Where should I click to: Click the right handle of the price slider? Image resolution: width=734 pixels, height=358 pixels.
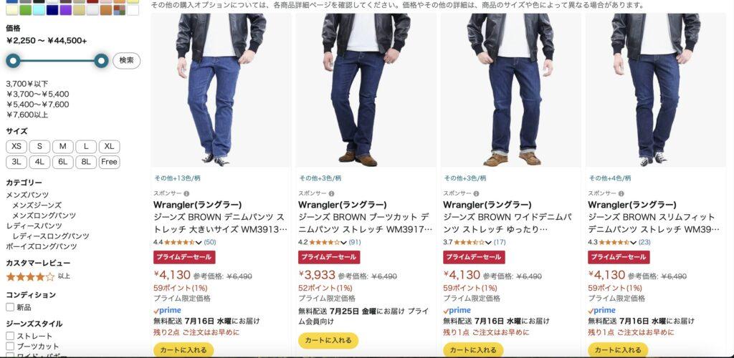tap(101, 61)
